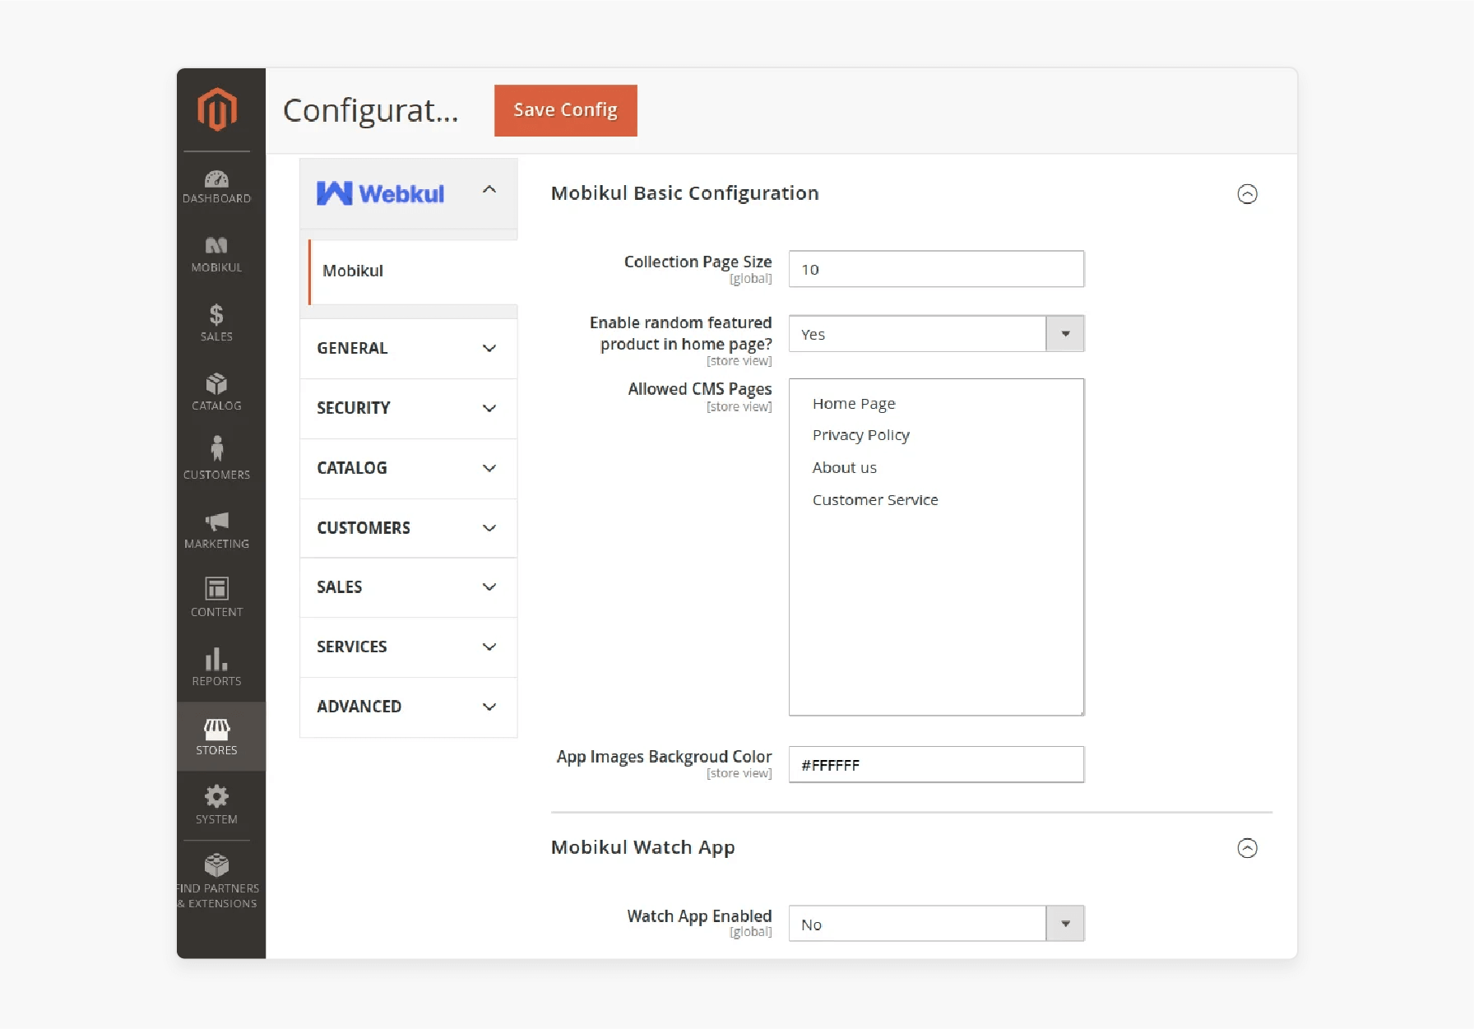Open Enable random featured product dropdown
Image resolution: width=1474 pixels, height=1029 pixels.
click(x=936, y=334)
